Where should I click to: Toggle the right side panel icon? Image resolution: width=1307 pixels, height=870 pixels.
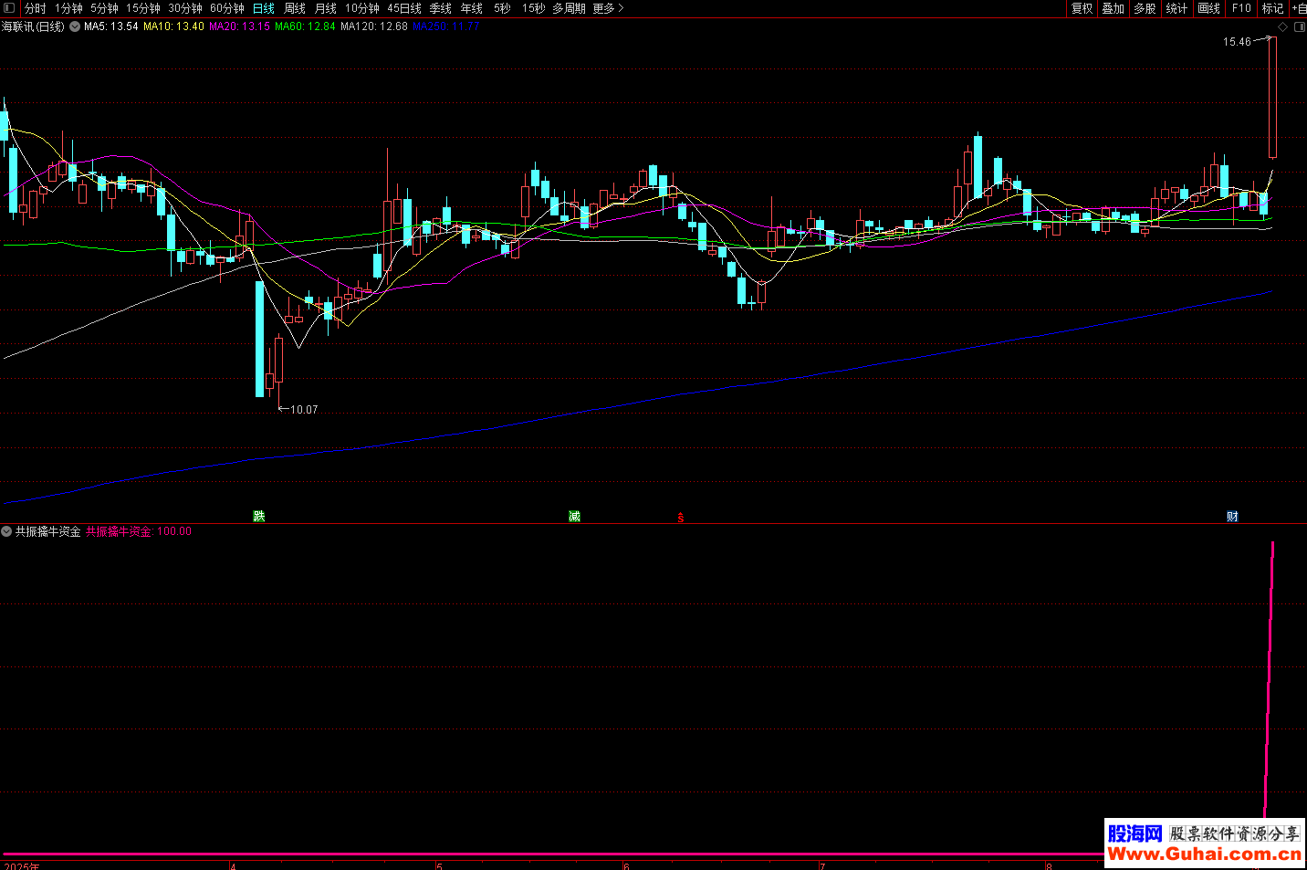1299,27
